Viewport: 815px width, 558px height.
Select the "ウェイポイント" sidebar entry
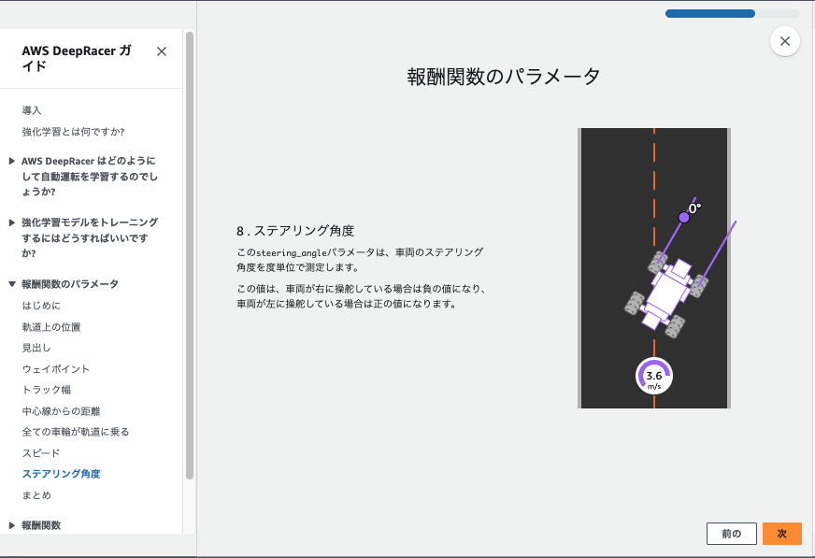[x=56, y=368]
